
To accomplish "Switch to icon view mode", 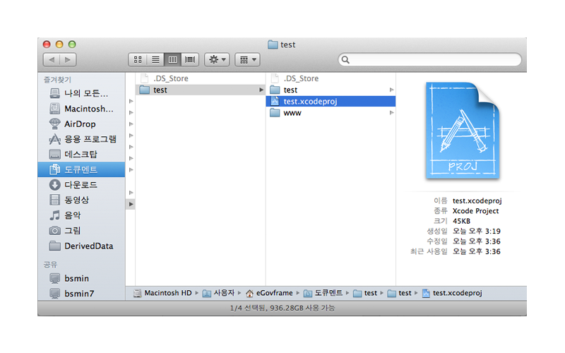I will pos(138,60).
